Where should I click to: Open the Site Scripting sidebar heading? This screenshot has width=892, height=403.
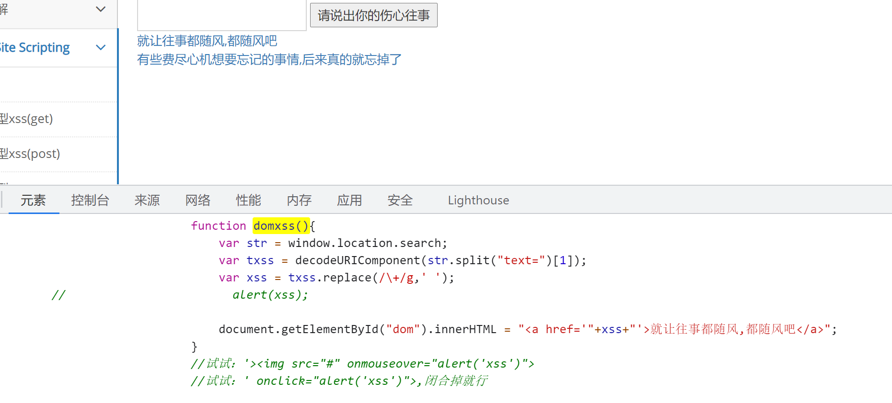(x=35, y=47)
